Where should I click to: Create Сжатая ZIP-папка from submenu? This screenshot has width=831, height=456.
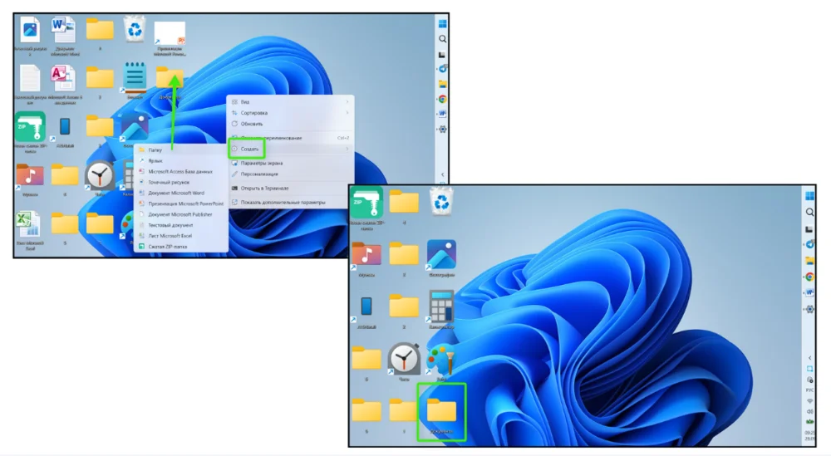[x=181, y=247]
